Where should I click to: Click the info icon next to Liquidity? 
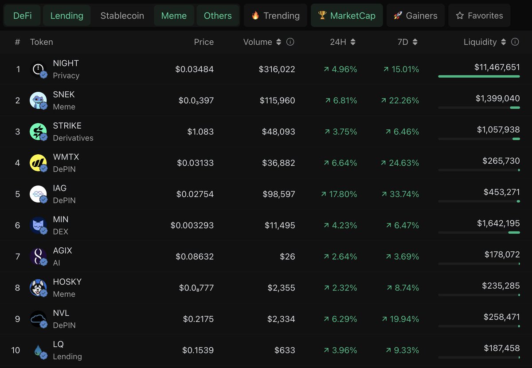[515, 42]
